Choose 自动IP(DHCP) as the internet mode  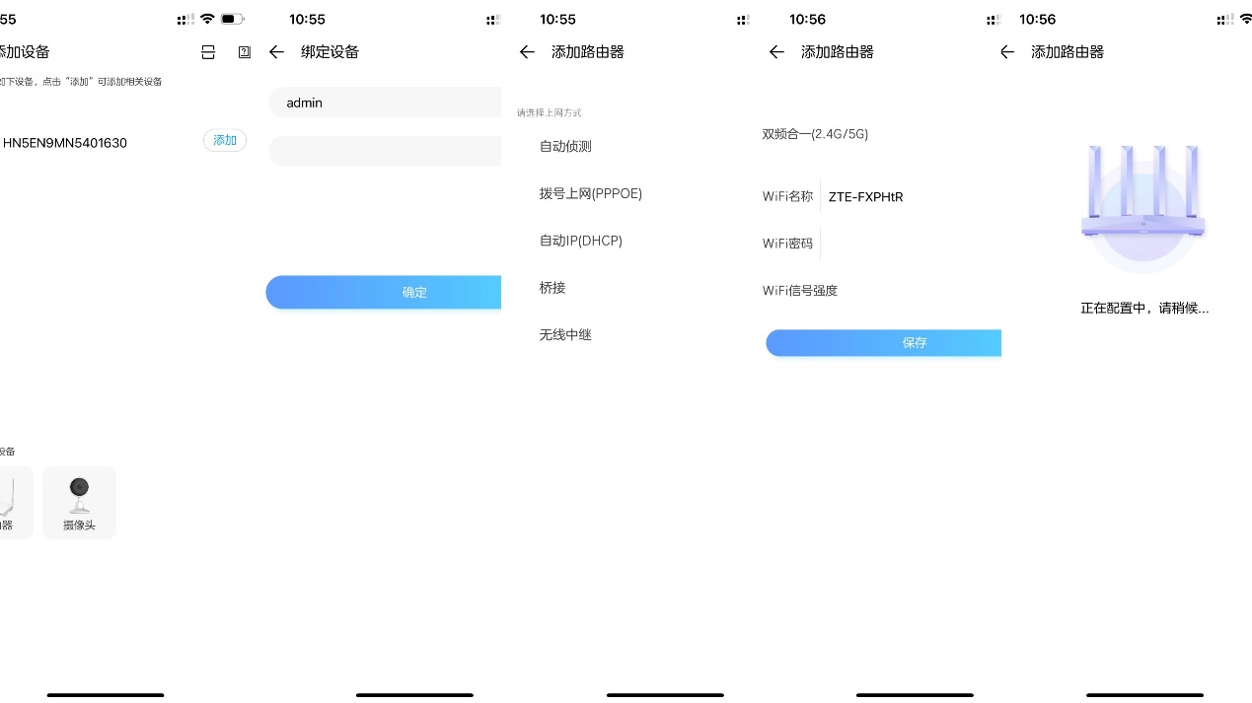(x=581, y=241)
